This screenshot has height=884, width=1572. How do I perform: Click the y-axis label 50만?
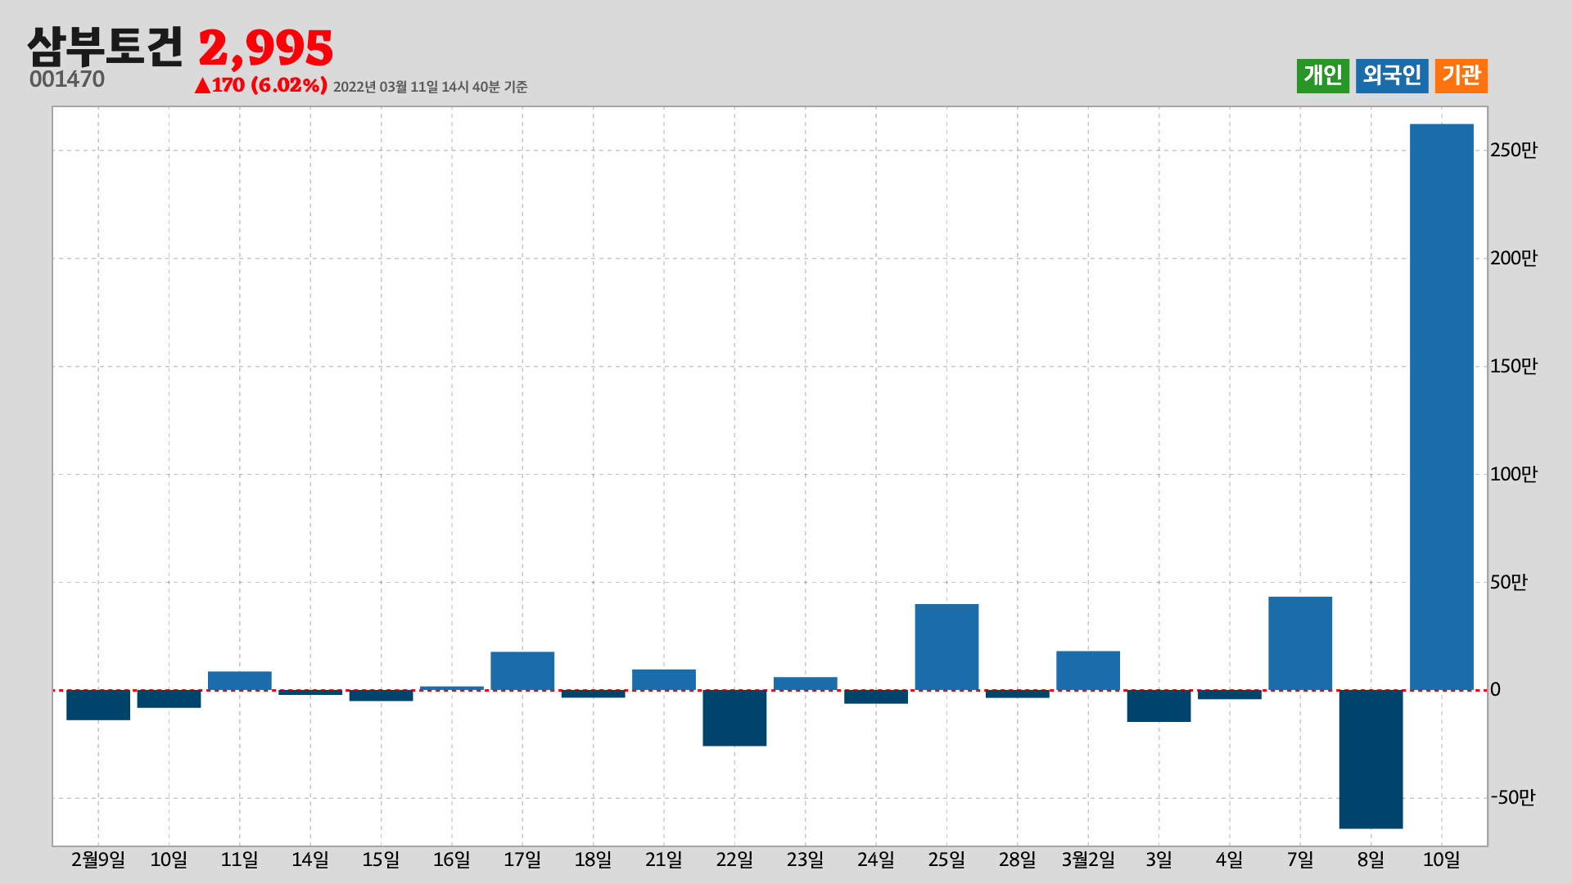(x=1509, y=582)
